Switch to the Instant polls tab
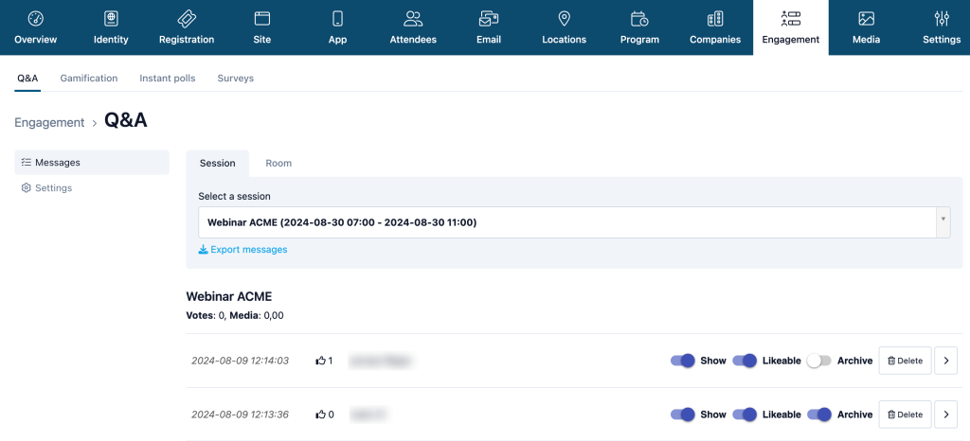Screen dimensions: 970x441 [167, 79]
